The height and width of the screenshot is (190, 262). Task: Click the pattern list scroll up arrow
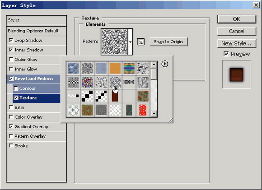154,65
